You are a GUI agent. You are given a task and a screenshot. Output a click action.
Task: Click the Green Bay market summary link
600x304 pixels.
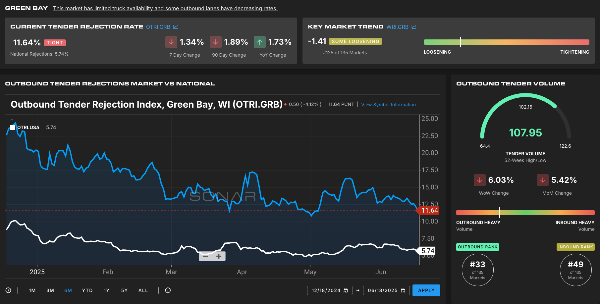[165, 9]
